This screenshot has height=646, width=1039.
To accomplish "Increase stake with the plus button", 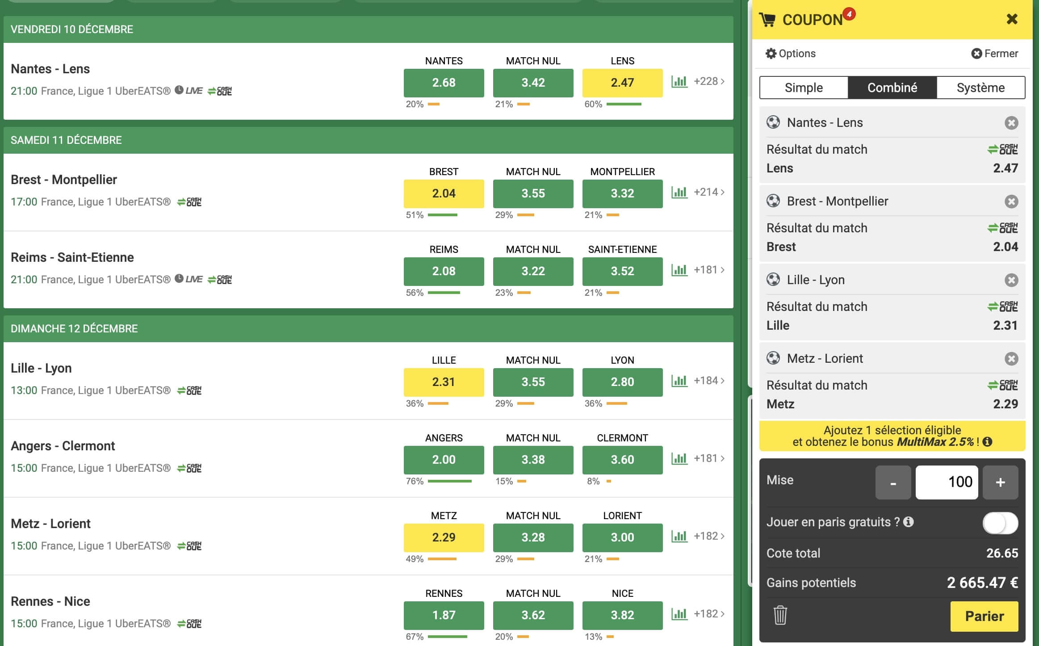I will [1000, 482].
